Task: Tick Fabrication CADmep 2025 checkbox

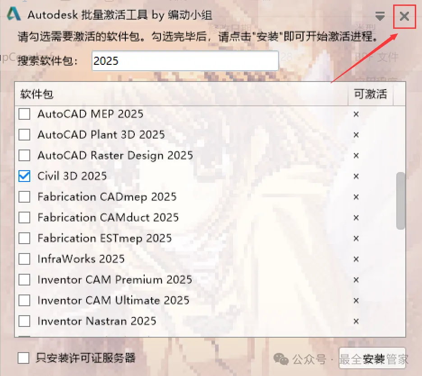Action: (x=24, y=197)
